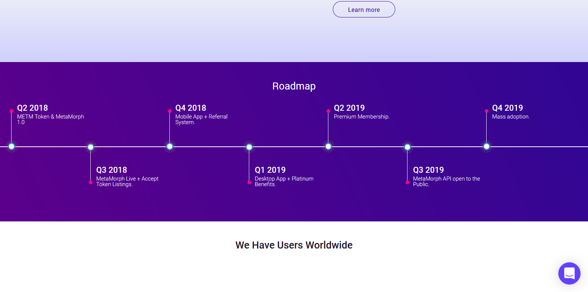Select the Q2 2019 timeline marker
The width and height of the screenshot is (588, 292).
tap(328, 146)
